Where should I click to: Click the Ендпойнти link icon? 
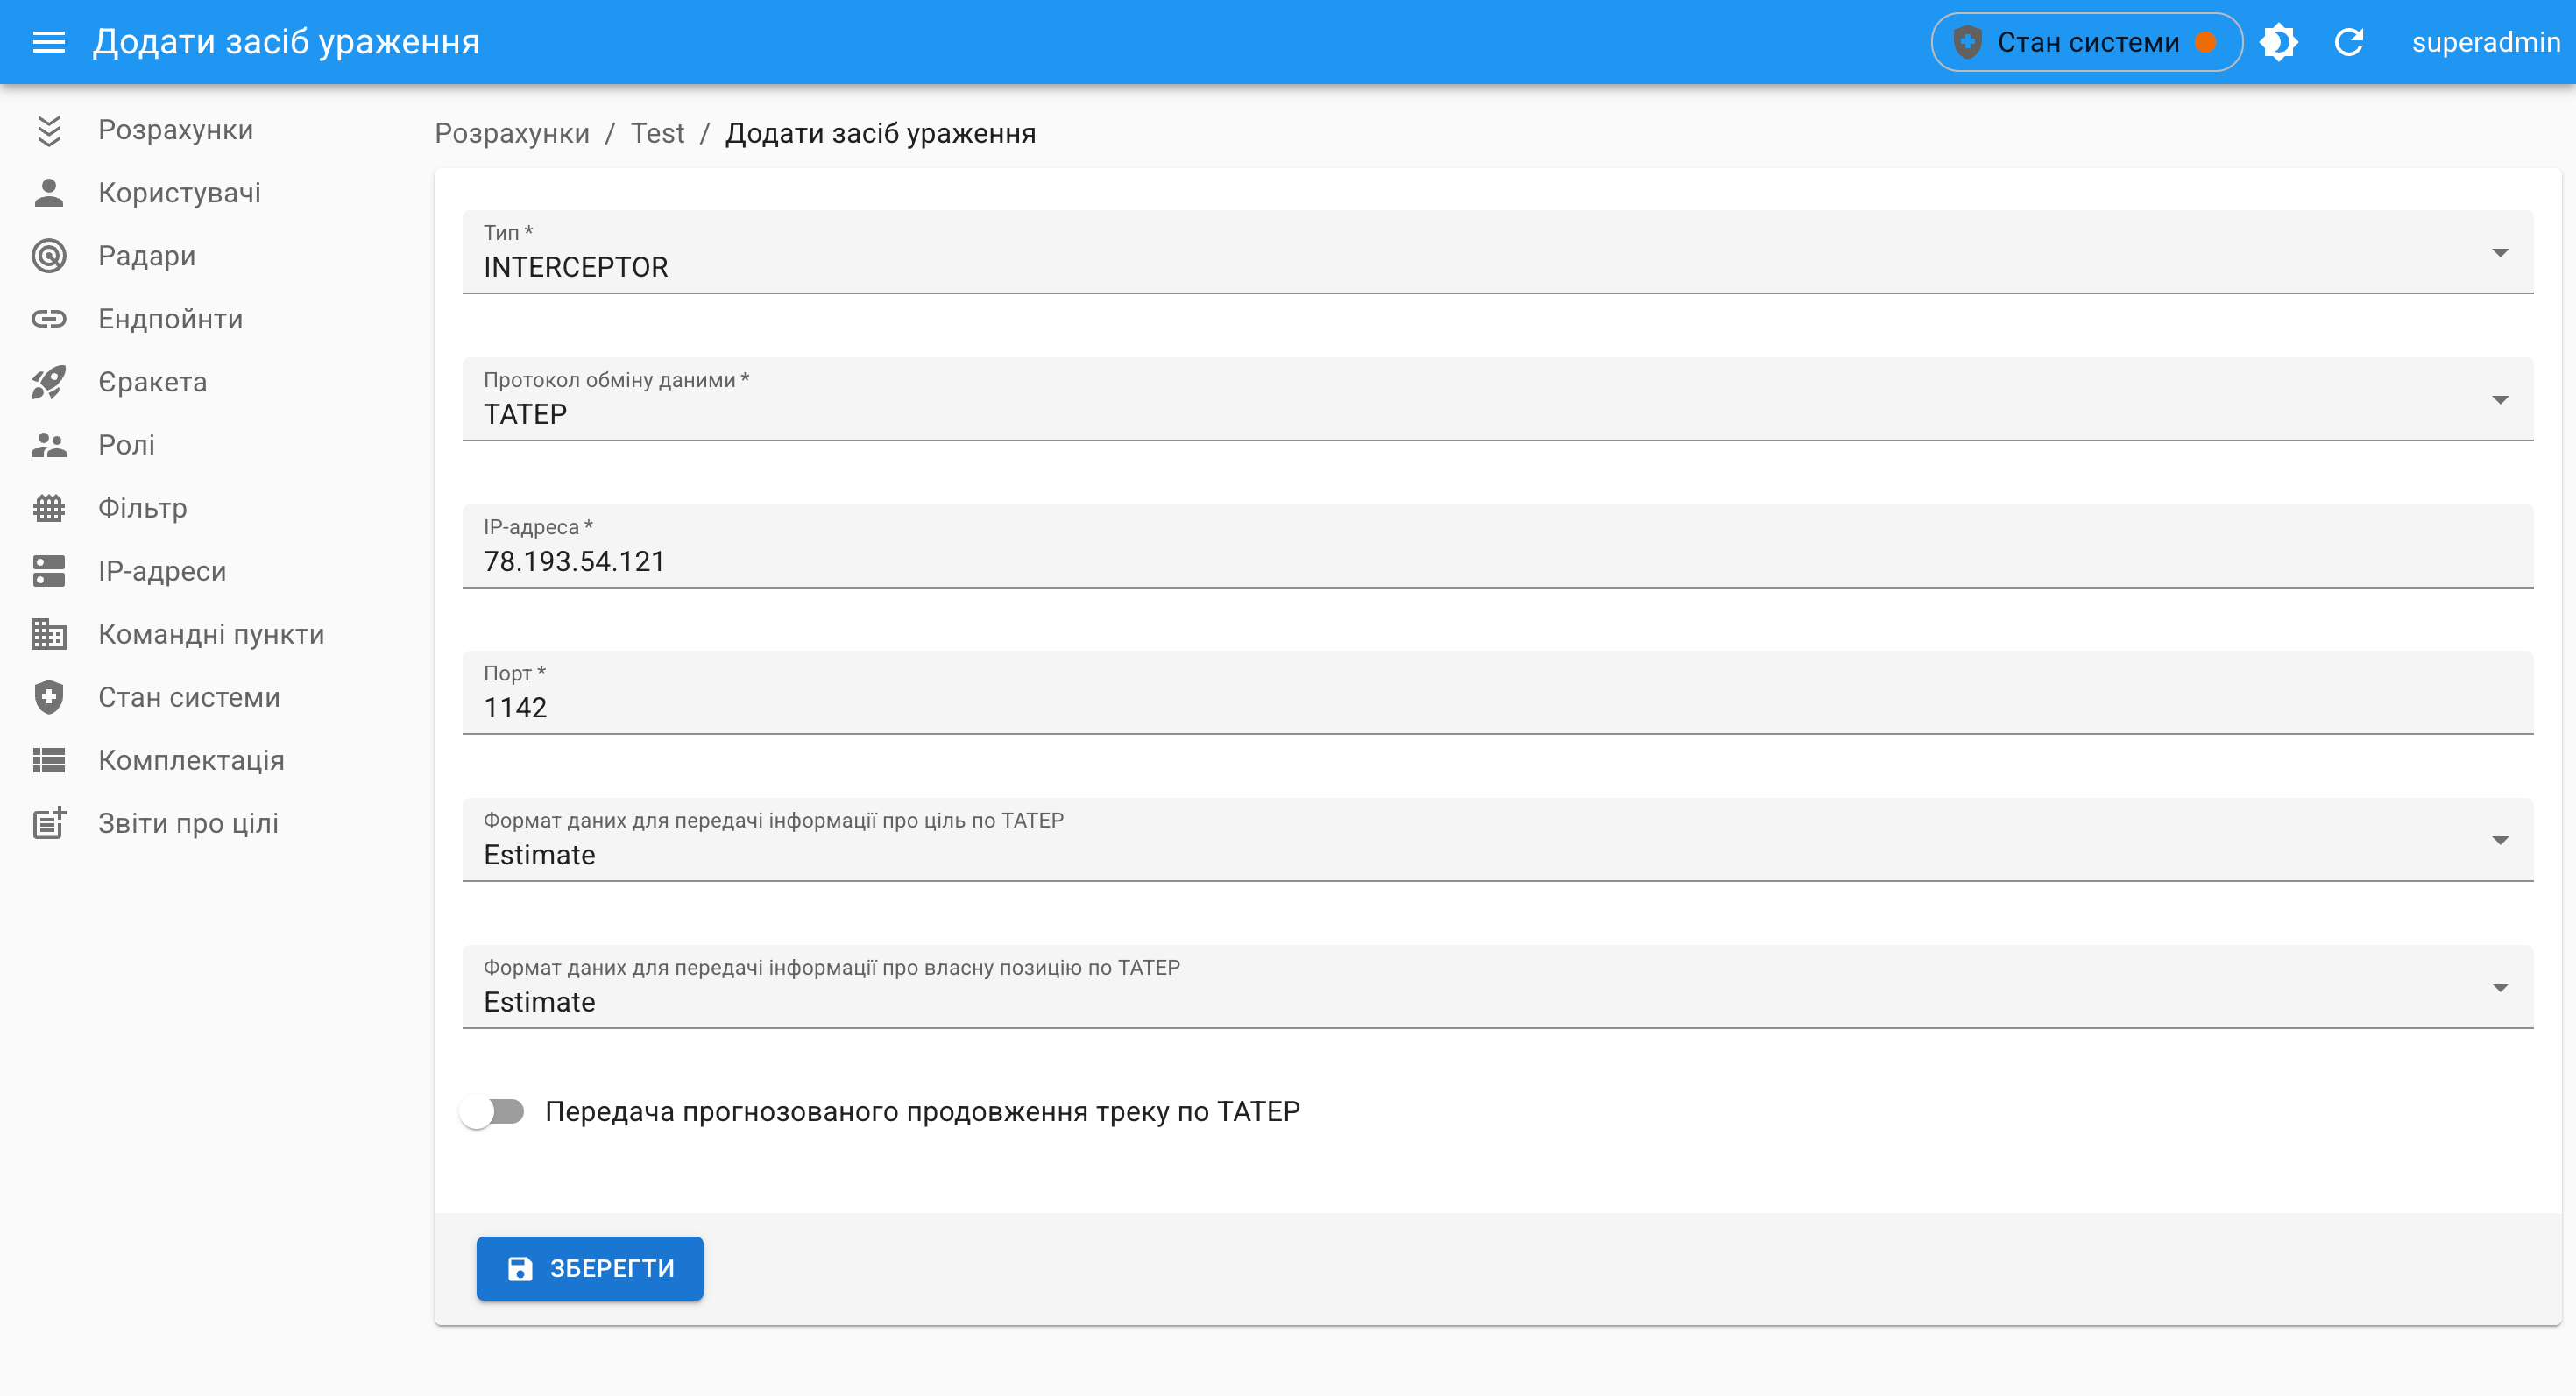48,319
